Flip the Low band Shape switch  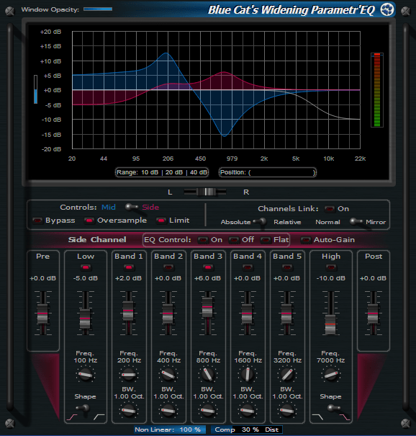click(83, 408)
